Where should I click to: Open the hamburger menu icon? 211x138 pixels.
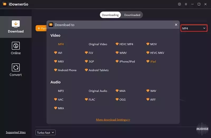coord(186,4)
